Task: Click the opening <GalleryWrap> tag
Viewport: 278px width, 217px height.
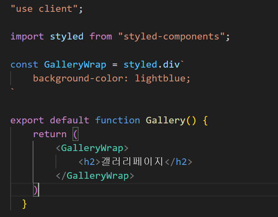Action: click(x=92, y=148)
